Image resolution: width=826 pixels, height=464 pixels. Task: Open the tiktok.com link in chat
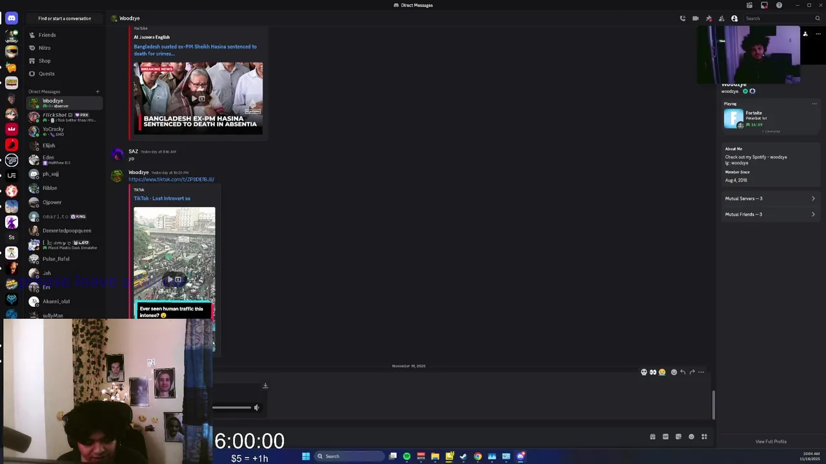[171, 179]
